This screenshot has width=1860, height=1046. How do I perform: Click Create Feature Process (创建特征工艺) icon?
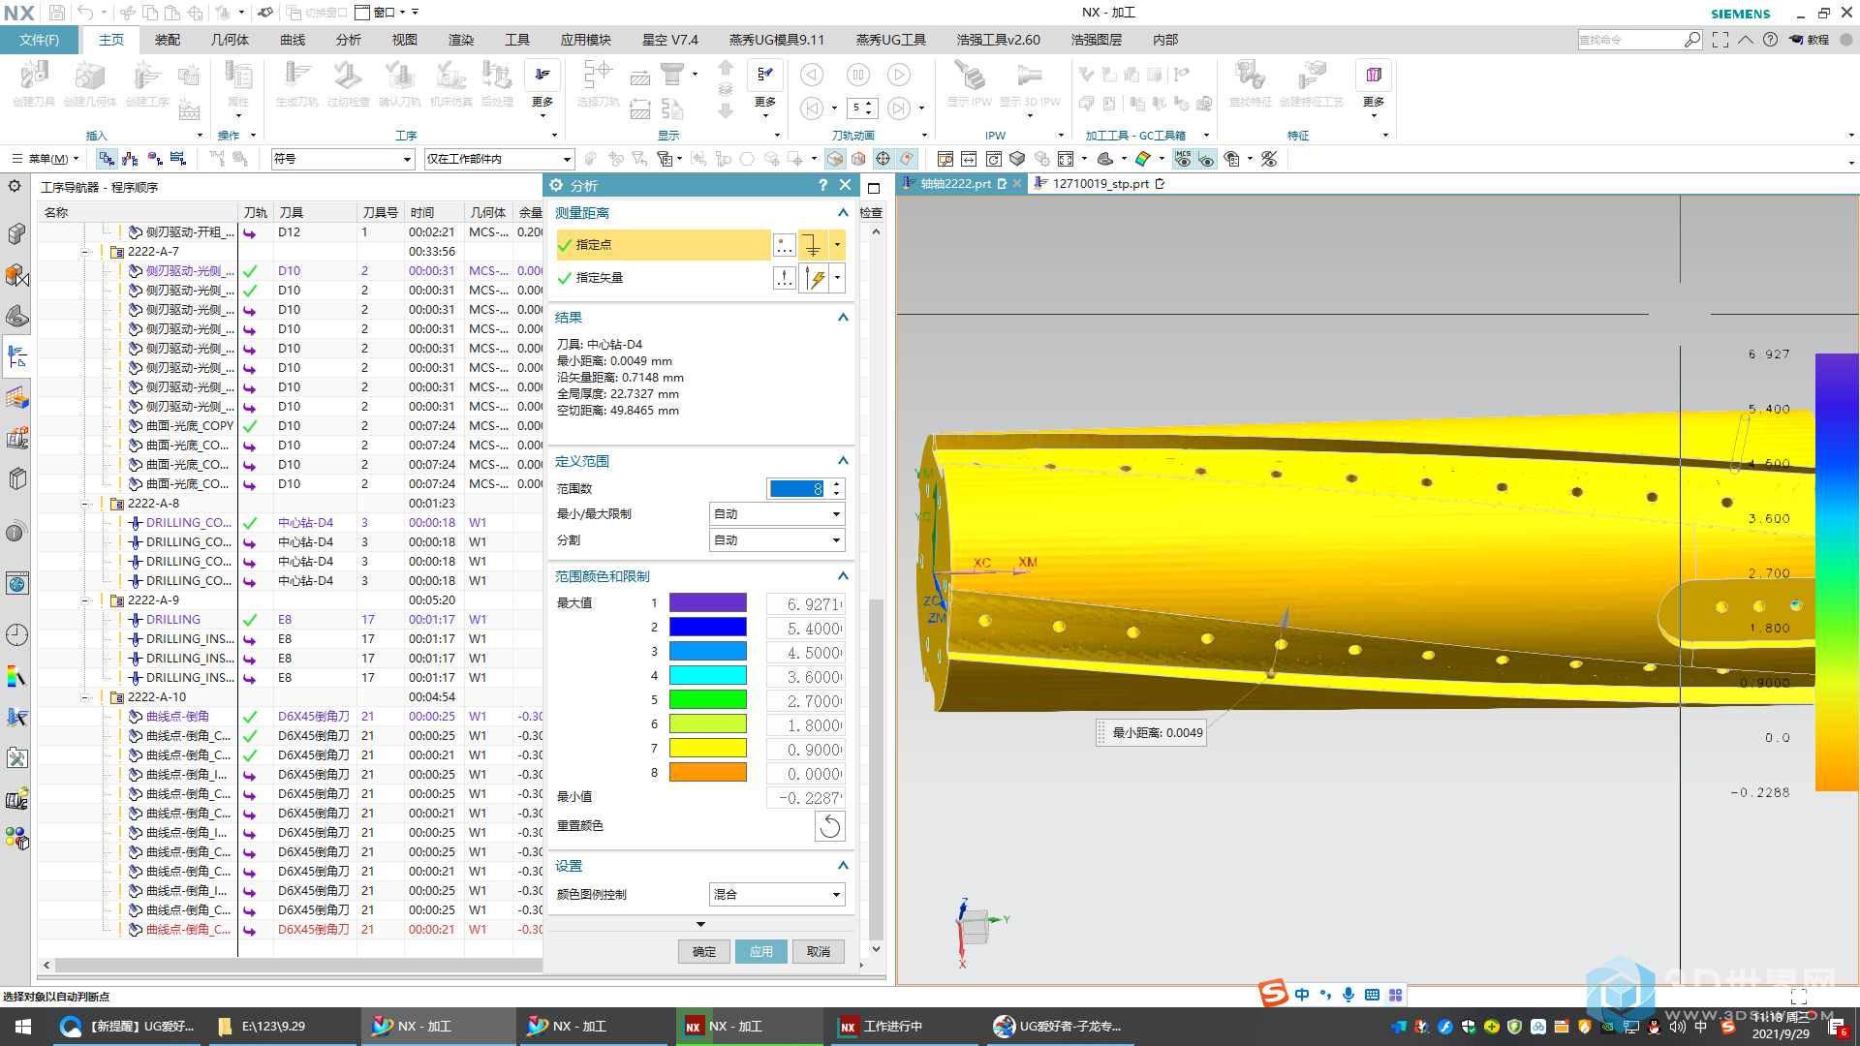1311,83
